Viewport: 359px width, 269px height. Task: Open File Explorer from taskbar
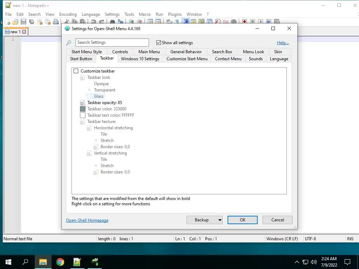[43, 262]
